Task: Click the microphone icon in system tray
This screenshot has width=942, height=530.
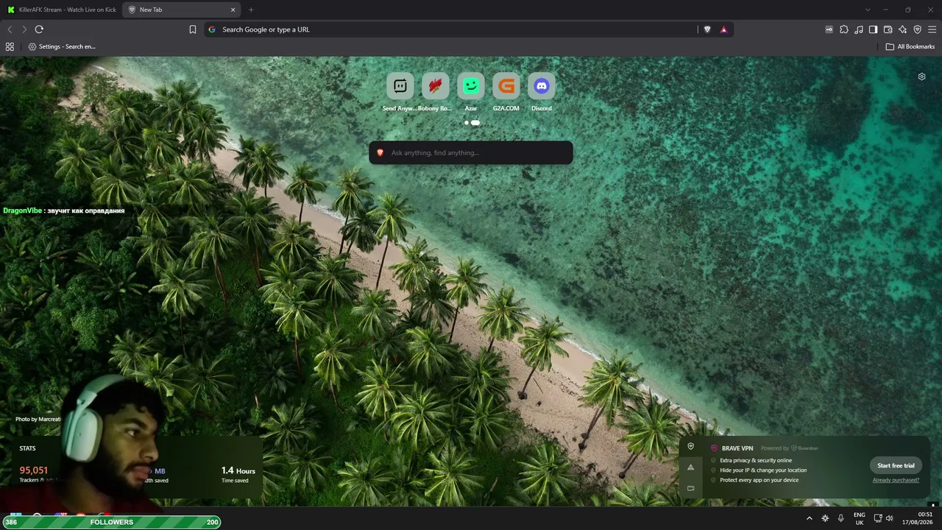Action: point(840,518)
